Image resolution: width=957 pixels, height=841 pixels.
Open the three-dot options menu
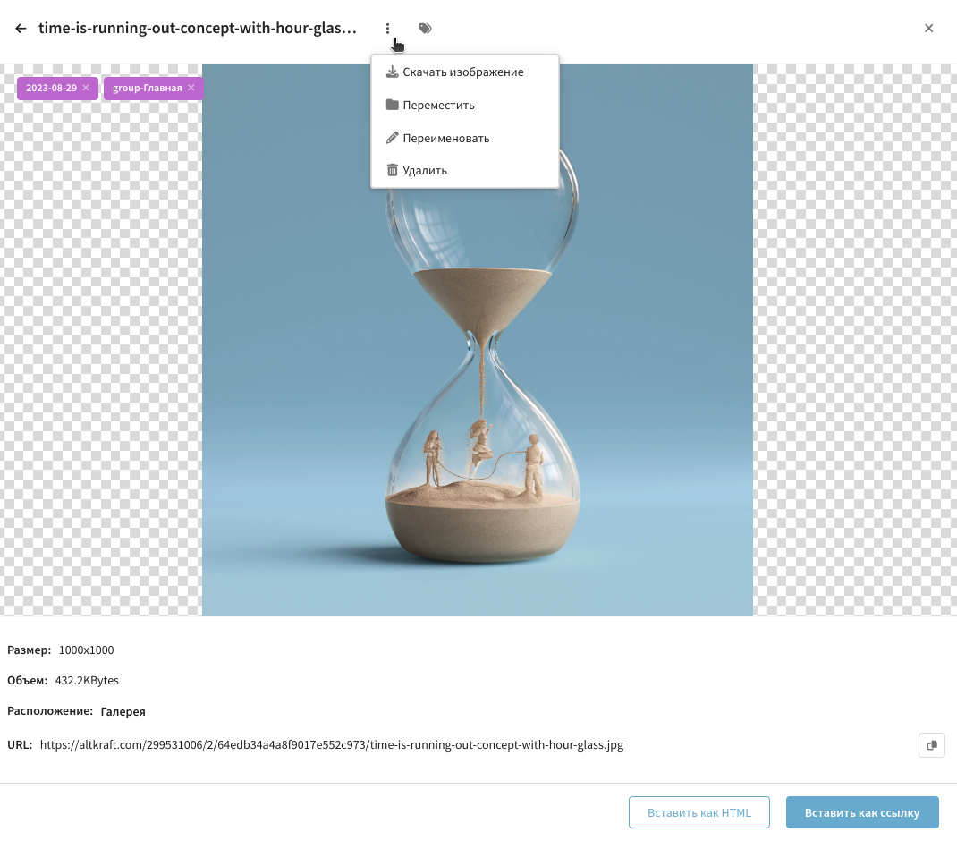[x=387, y=28]
